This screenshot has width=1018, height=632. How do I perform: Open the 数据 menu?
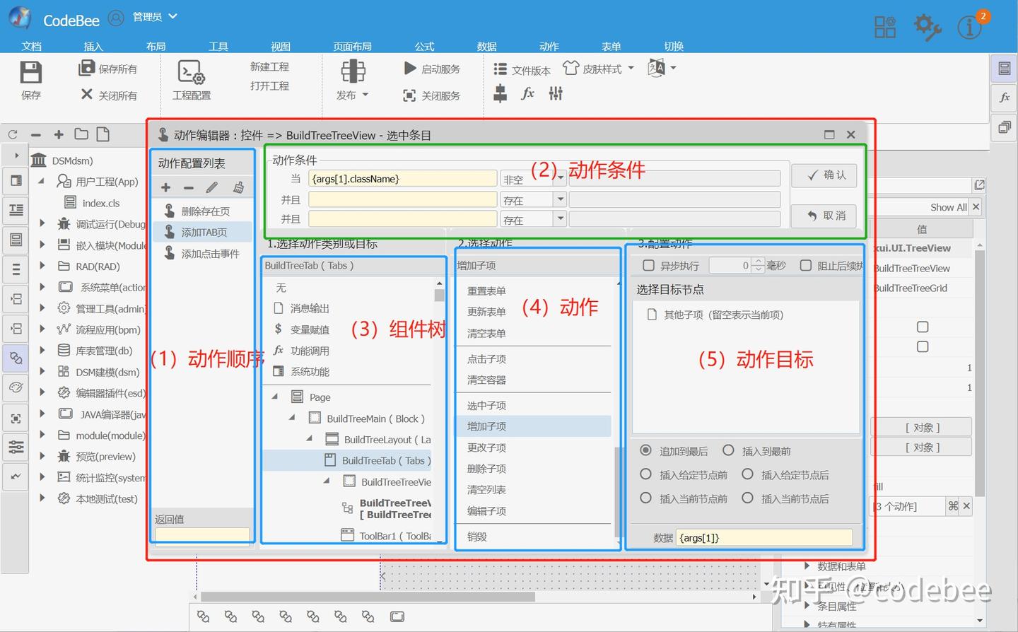click(486, 46)
